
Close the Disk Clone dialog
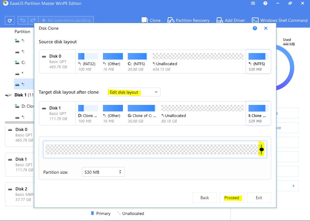pos(266,28)
